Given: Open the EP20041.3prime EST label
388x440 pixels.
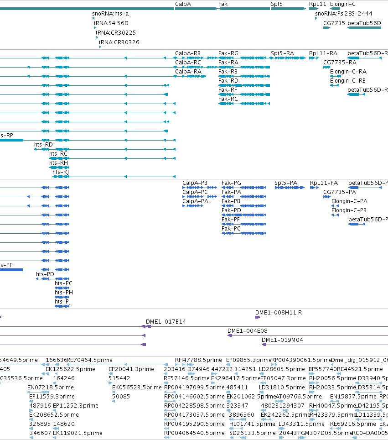Looking at the screenshot, I should click(x=131, y=369).
